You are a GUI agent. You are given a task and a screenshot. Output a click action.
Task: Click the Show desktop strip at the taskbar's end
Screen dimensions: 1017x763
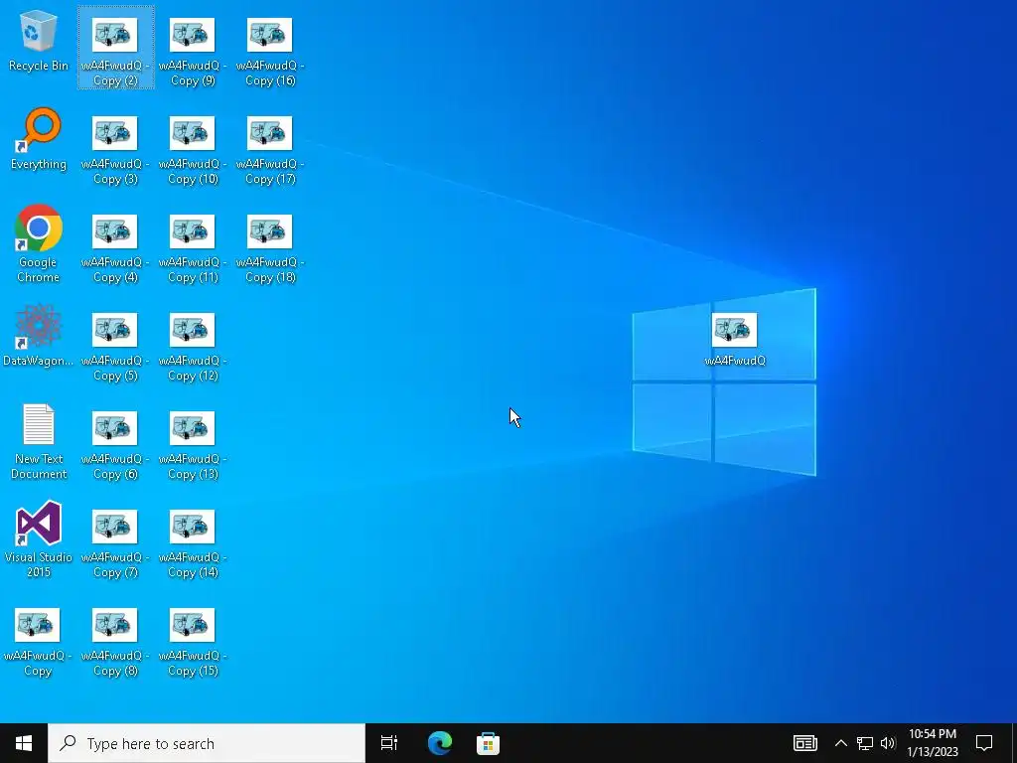[1014, 743]
